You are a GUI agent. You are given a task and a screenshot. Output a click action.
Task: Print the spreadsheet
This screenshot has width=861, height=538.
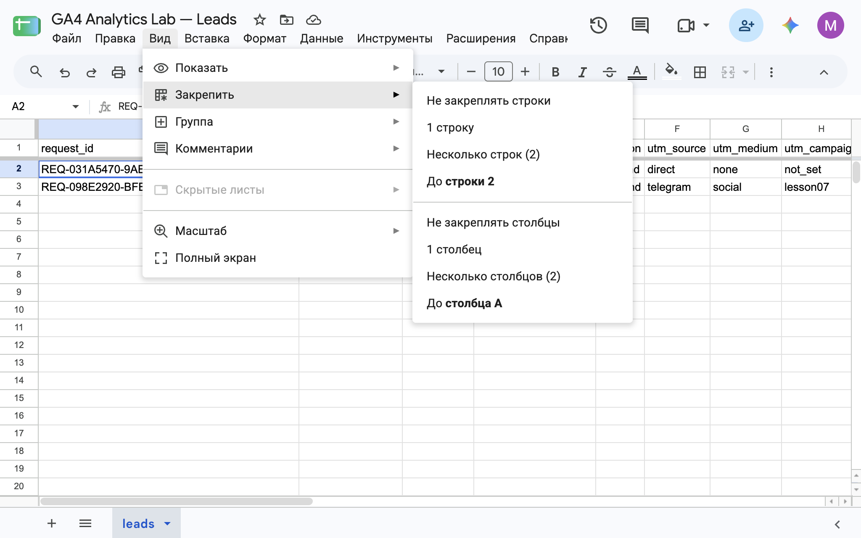click(x=118, y=72)
